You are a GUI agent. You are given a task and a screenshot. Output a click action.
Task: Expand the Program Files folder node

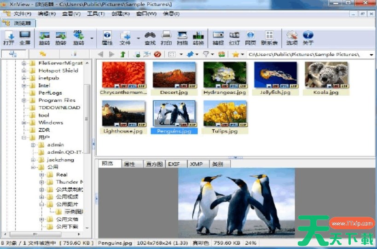point(24,100)
